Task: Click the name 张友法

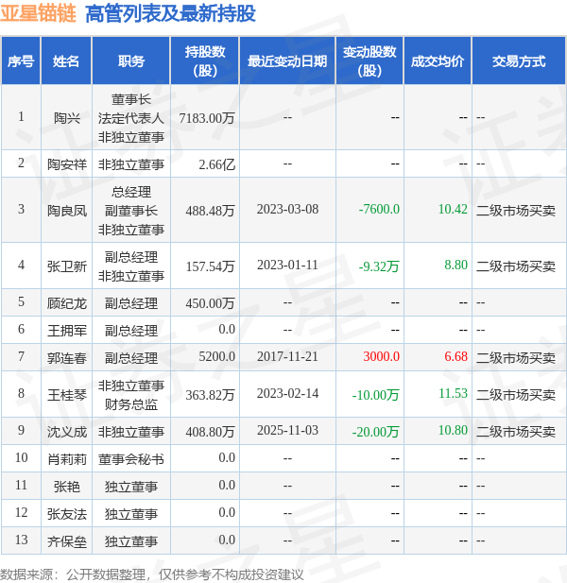Action: [x=66, y=514]
